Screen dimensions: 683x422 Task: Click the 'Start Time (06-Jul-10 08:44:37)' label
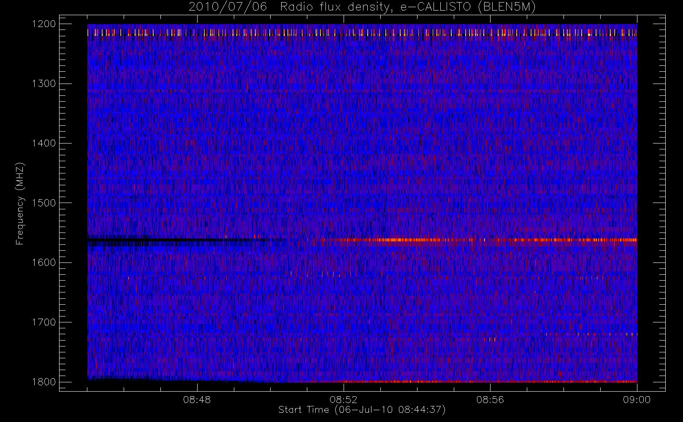pos(362,410)
